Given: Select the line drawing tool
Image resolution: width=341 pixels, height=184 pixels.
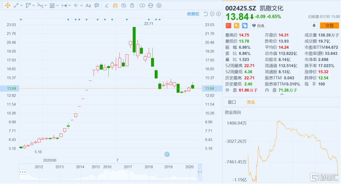Looking at the screenshot, I should click(16, 5).
